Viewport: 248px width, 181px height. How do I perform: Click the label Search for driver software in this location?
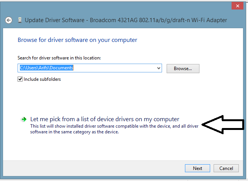pyautogui.click(x=59, y=58)
